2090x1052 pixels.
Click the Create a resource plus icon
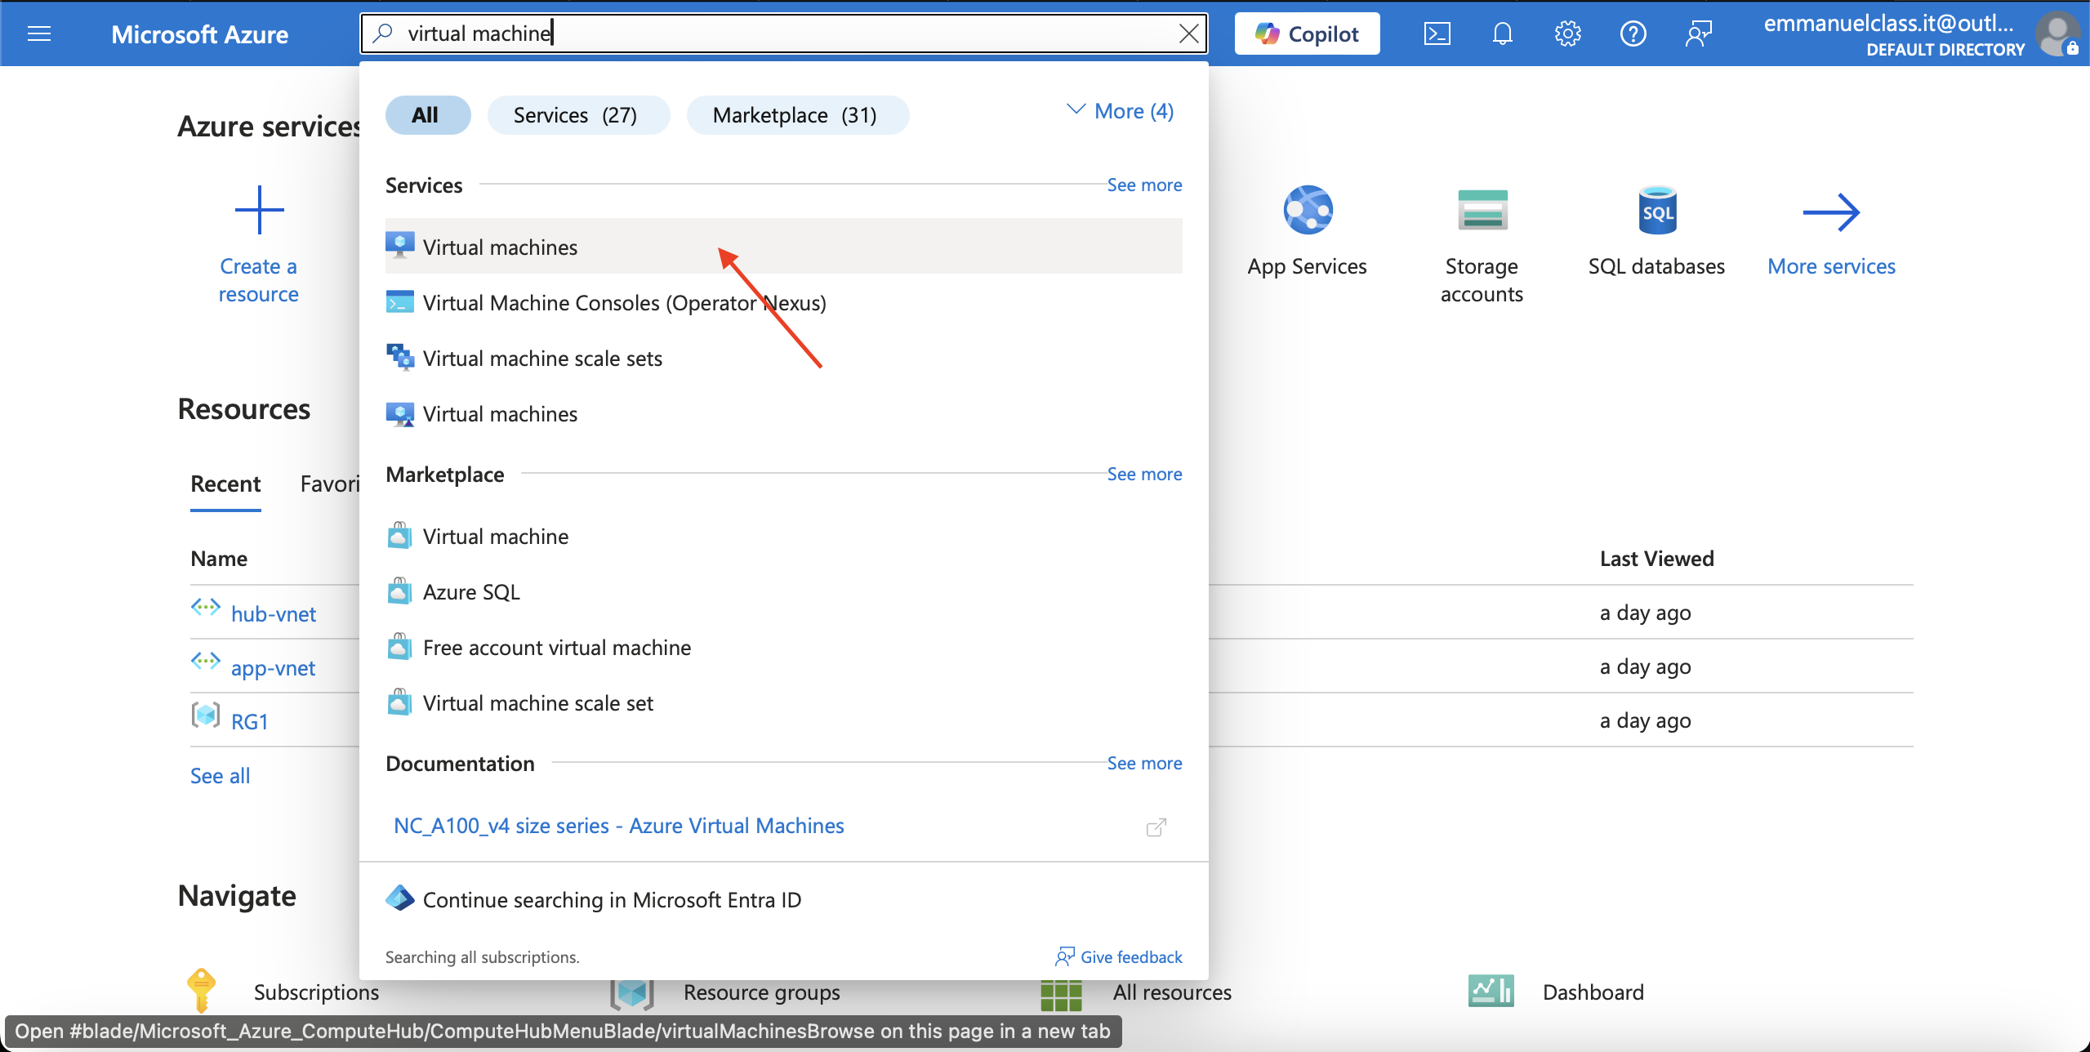tap(259, 210)
